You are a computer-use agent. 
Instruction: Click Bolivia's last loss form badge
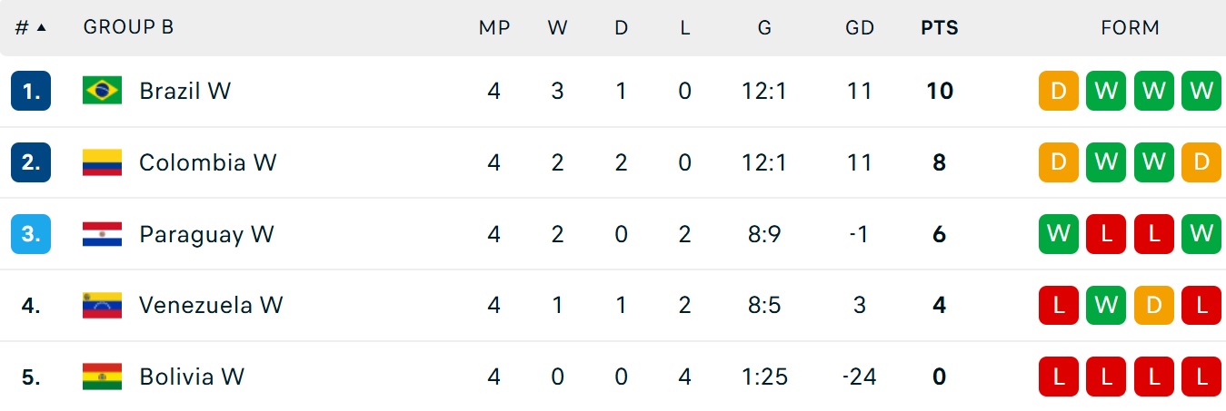click(x=1201, y=377)
